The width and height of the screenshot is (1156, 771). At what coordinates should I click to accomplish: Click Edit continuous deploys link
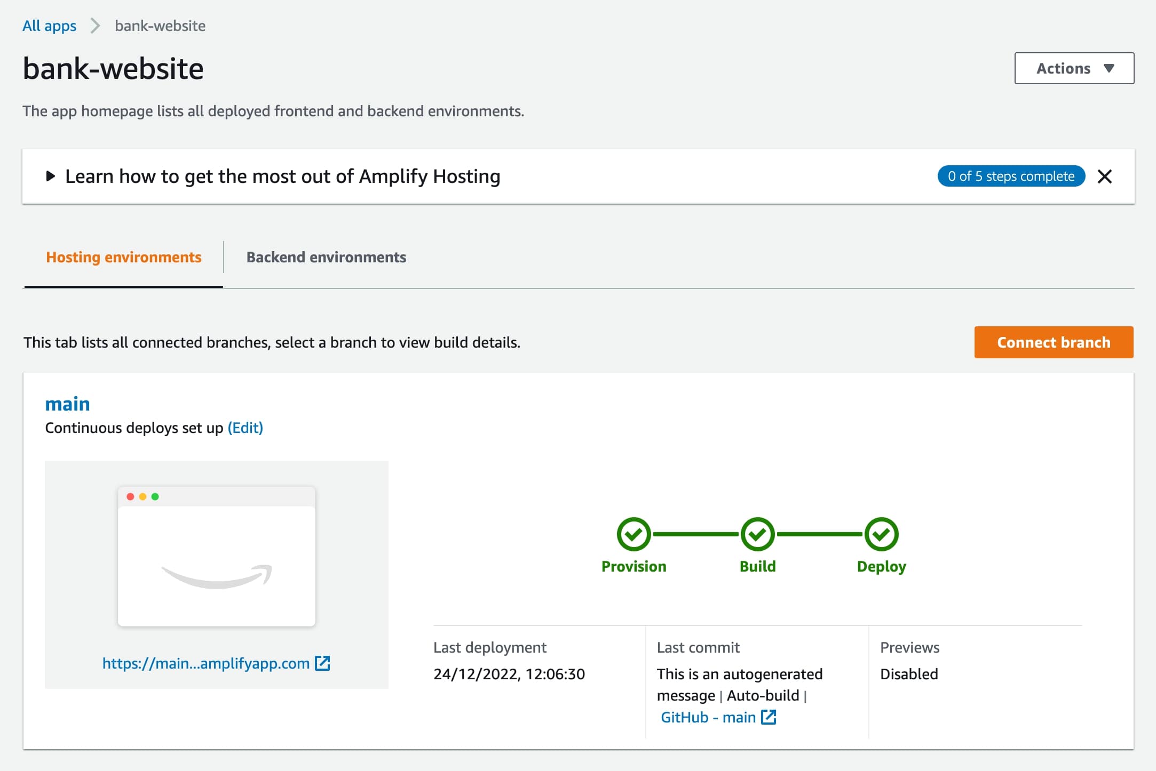245,428
